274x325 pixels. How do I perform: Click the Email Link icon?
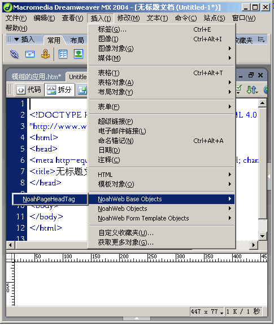point(30,54)
